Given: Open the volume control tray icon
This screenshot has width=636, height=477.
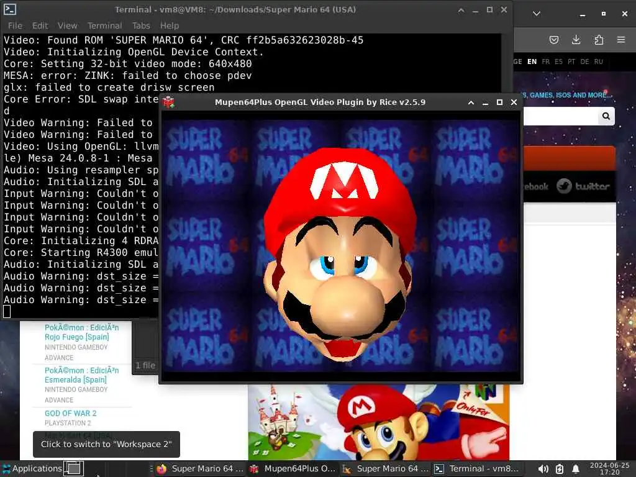Looking at the screenshot, I should (x=543, y=469).
